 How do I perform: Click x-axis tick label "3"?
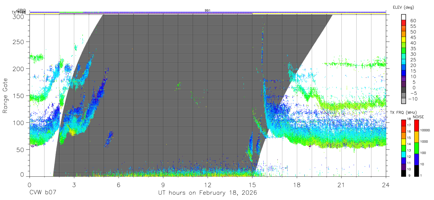(74, 185)
